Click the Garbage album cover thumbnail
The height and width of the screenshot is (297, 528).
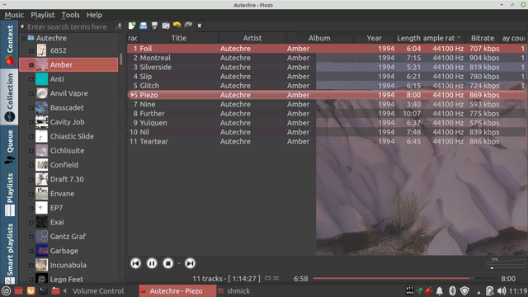click(x=42, y=251)
